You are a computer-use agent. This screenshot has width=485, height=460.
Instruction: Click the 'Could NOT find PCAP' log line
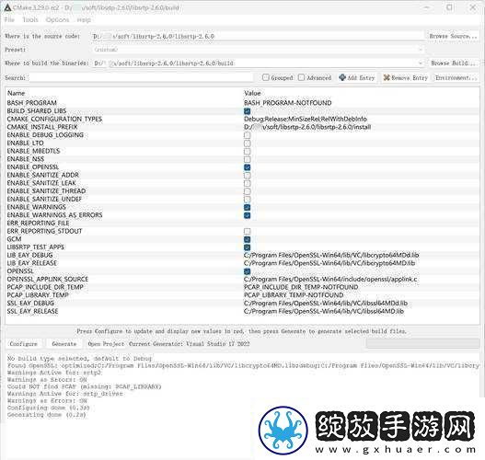(x=84, y=386)
